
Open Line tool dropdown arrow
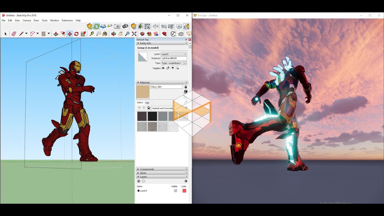click(x=26, y=34)
